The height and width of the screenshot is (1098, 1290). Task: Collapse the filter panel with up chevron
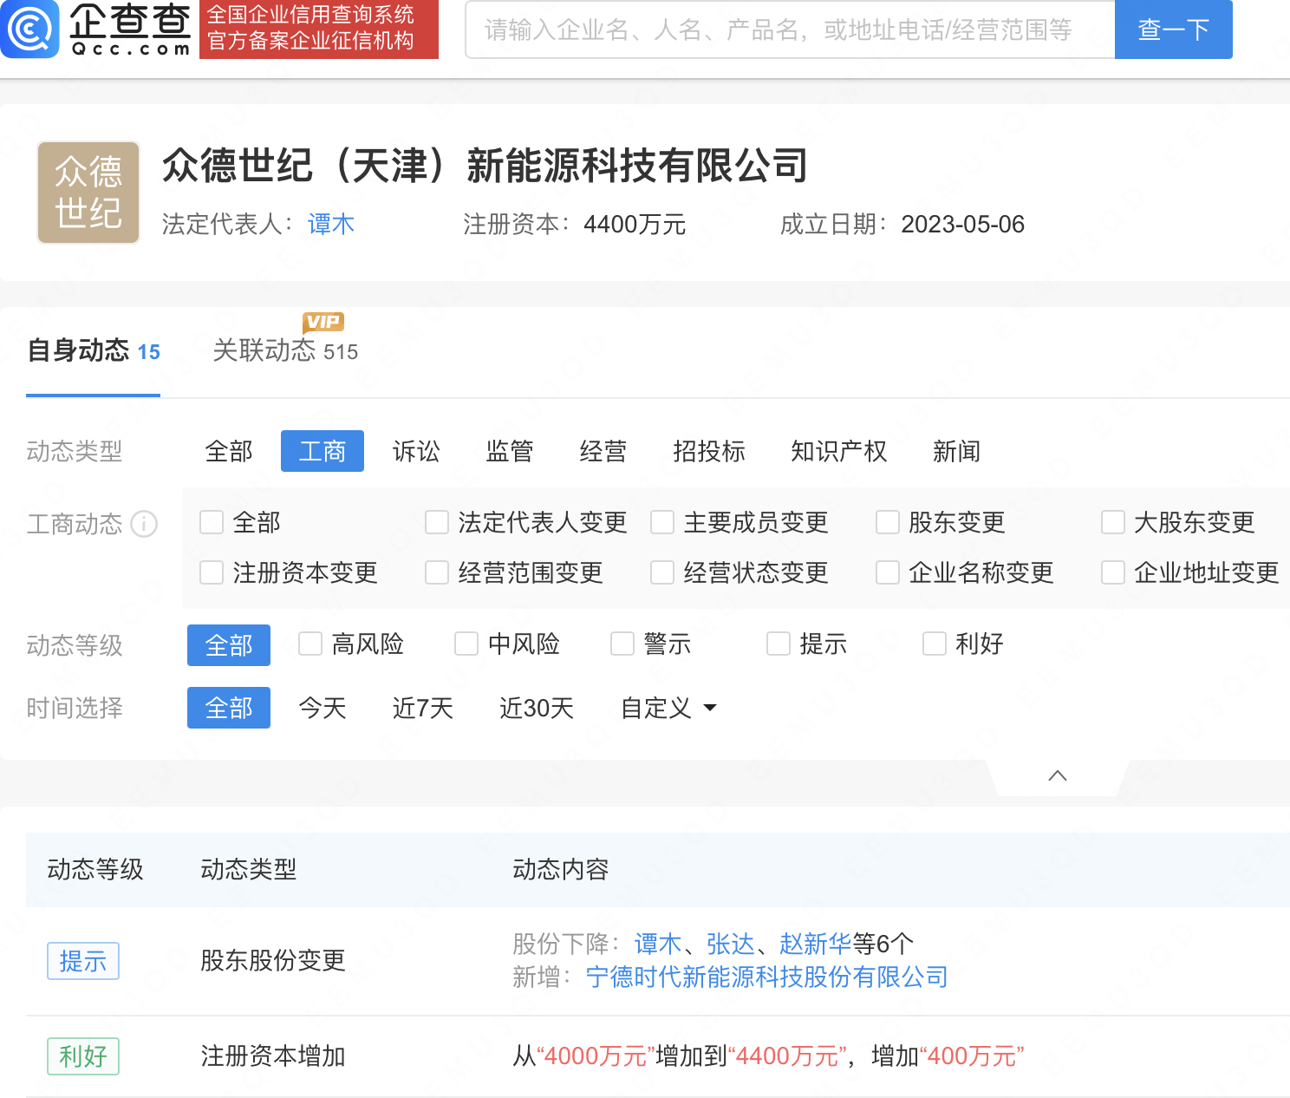(1058, 775)
